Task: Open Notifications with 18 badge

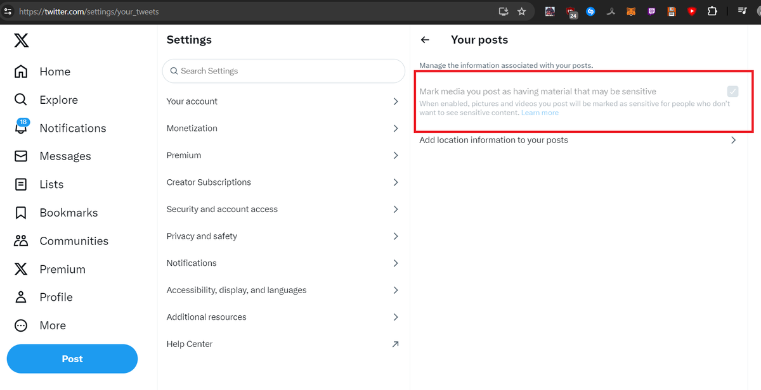Action: coord(60,128)
